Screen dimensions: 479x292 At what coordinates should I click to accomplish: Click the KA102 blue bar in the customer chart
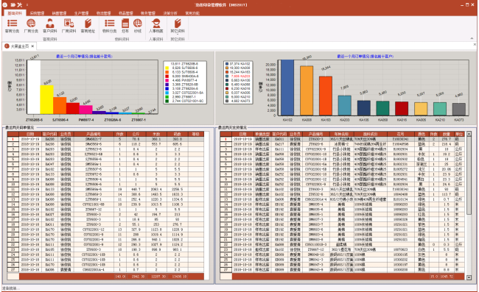click(x=287, y=88)
